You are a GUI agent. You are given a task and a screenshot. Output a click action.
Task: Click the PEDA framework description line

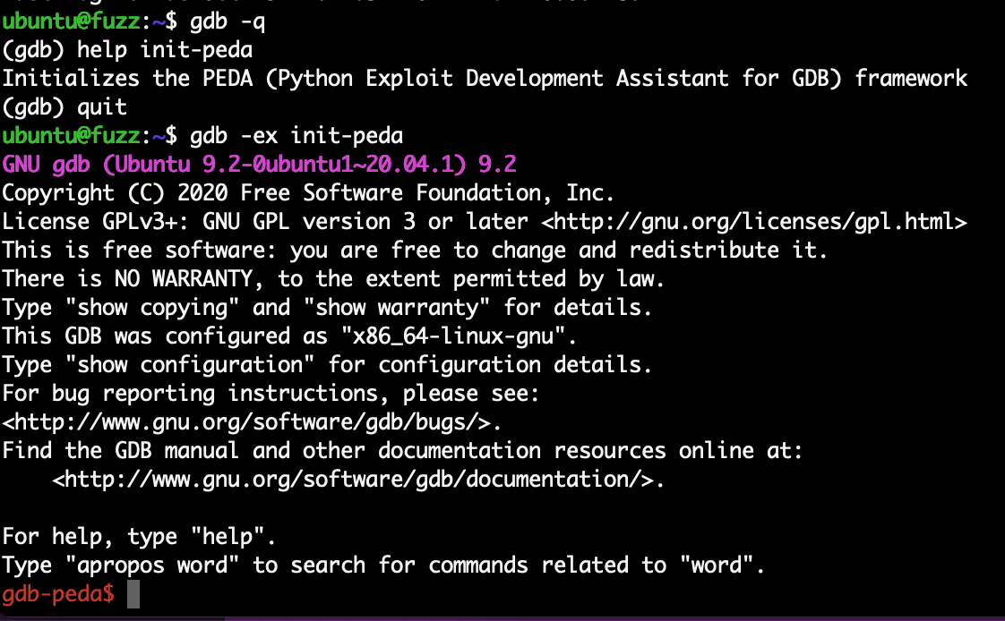coord(484,79)
